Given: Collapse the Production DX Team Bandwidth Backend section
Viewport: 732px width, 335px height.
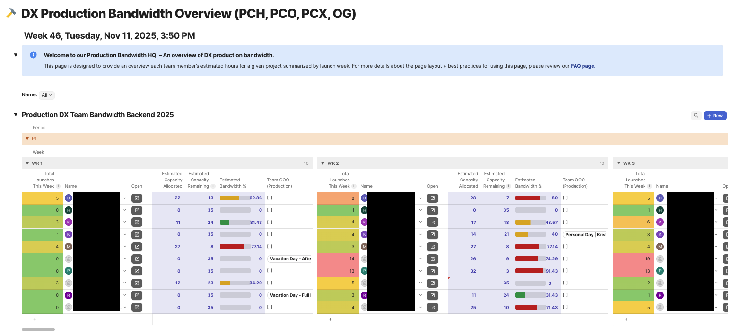Looking at the screenshot, I should [16, 115].
